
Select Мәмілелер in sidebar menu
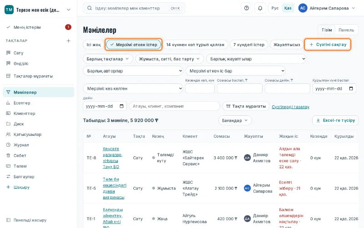pyautogui.click(x=39, y=92)
